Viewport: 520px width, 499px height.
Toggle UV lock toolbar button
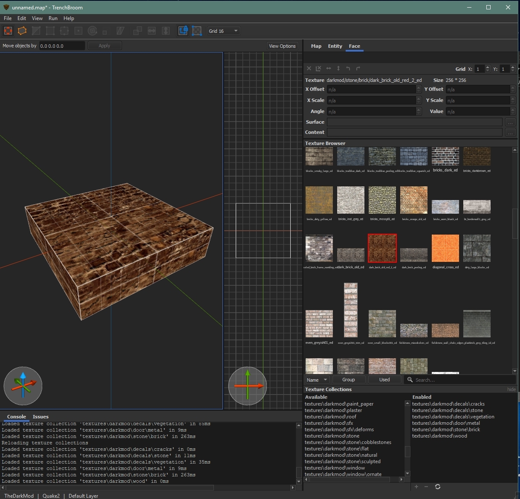coord(197,31)
